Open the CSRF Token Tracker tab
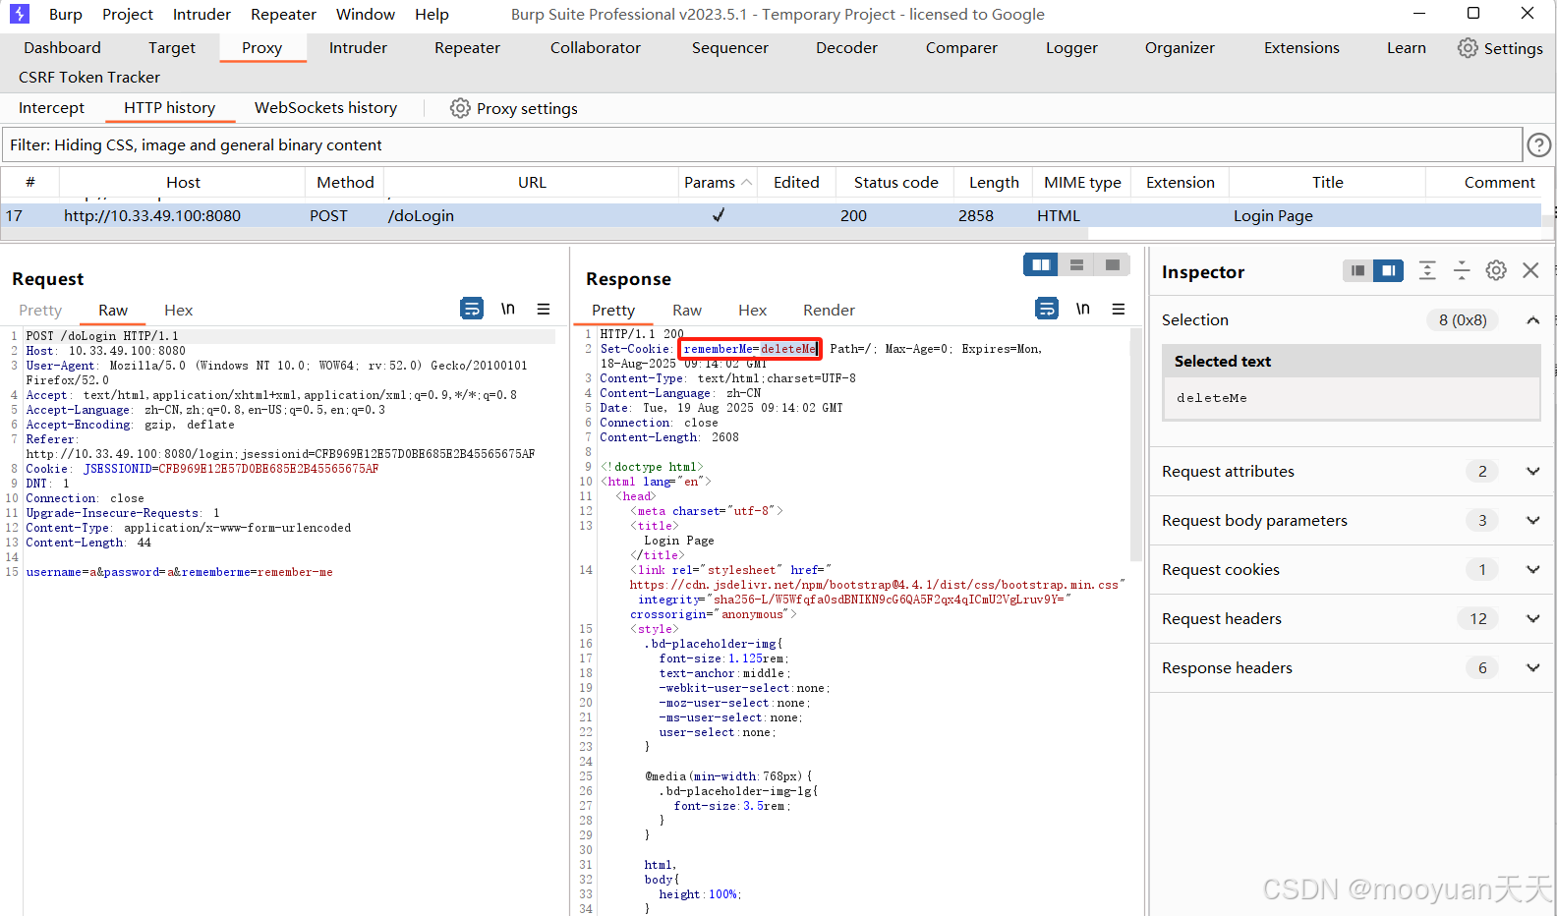This screenshot has width=1557, height=916. (89, 77)
